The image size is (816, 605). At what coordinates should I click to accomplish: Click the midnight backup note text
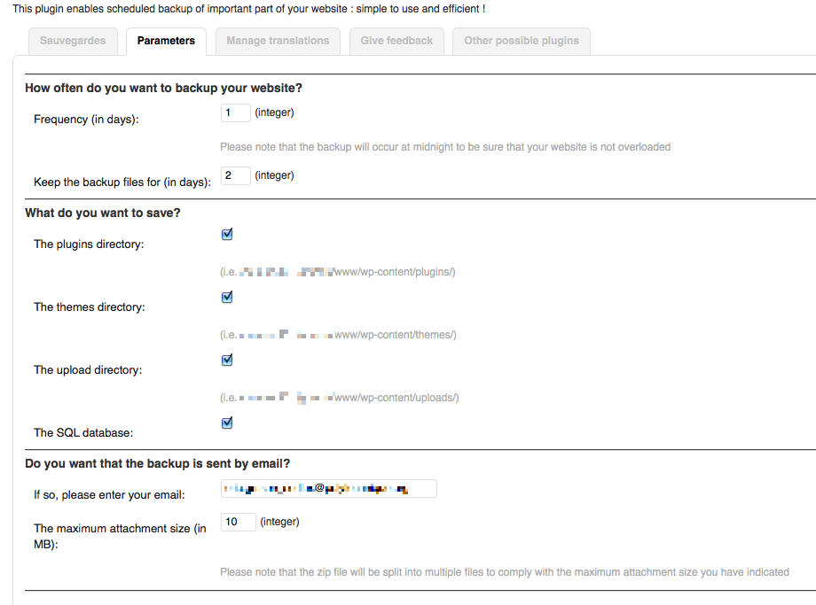[x=445, y=147]
